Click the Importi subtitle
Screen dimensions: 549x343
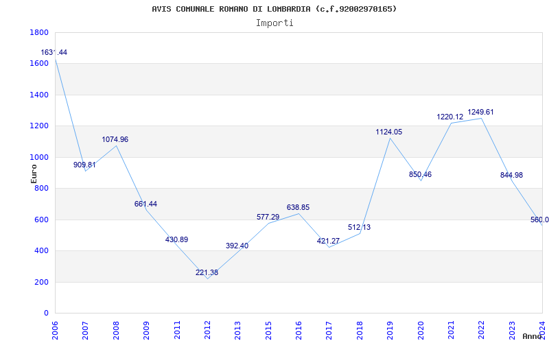coord(274,23)
